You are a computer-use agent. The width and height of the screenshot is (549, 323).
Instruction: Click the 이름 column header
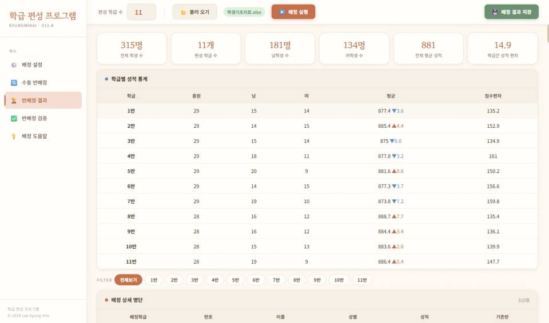pyautogui.click(x=280, y=317)
